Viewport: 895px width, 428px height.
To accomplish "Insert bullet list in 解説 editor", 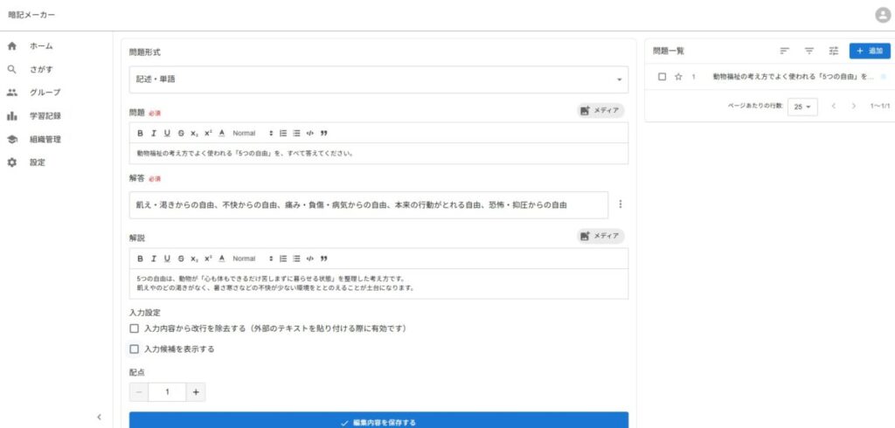I will point(297,259).
